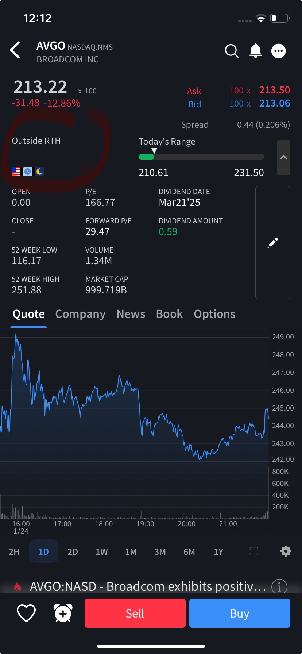Switch to the Company tab
This screenshot has width=302, height=654.
pos(80,314)
